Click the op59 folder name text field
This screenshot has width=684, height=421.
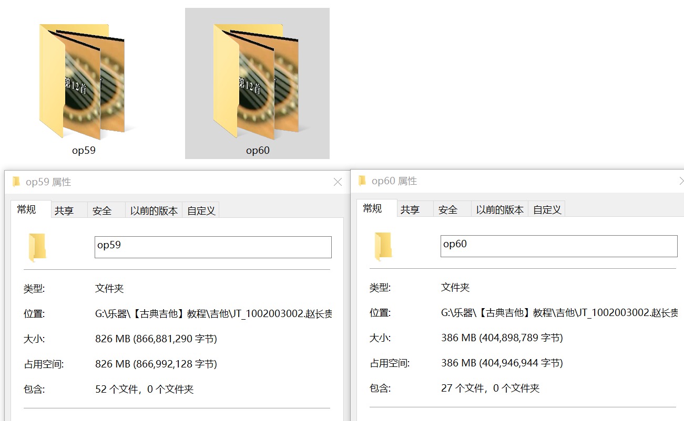tap(213, 247)
